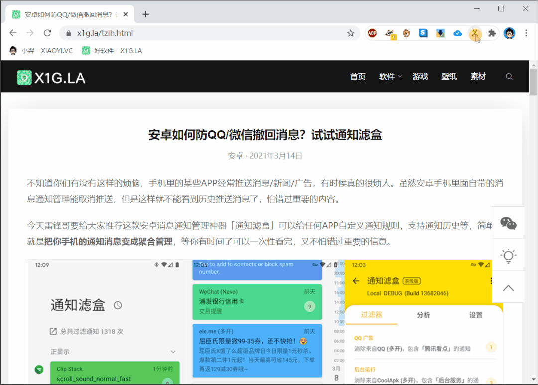Toggle the light bulb night mode icon
This screenshot has height=385, width=538.
(508, 256)
